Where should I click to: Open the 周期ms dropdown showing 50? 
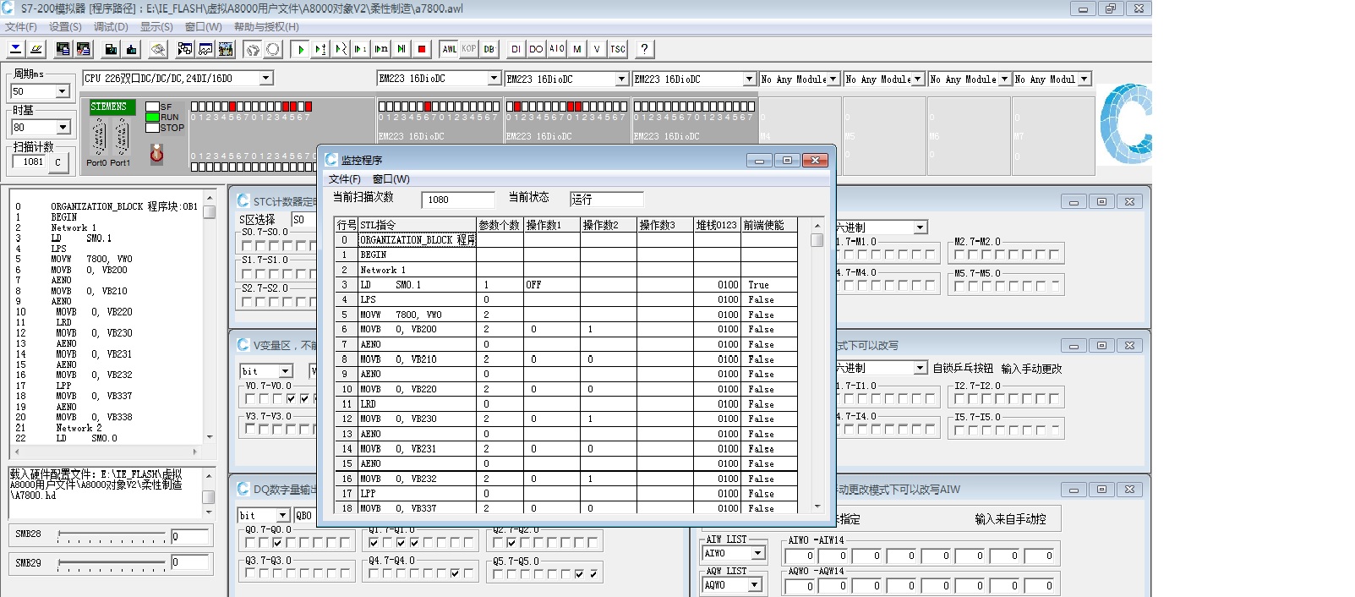point(62,91)
